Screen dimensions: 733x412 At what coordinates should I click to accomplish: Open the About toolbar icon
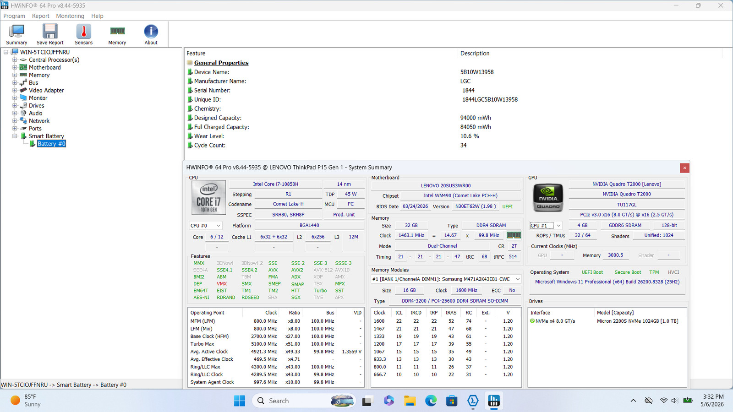click(x=151, y=34)
